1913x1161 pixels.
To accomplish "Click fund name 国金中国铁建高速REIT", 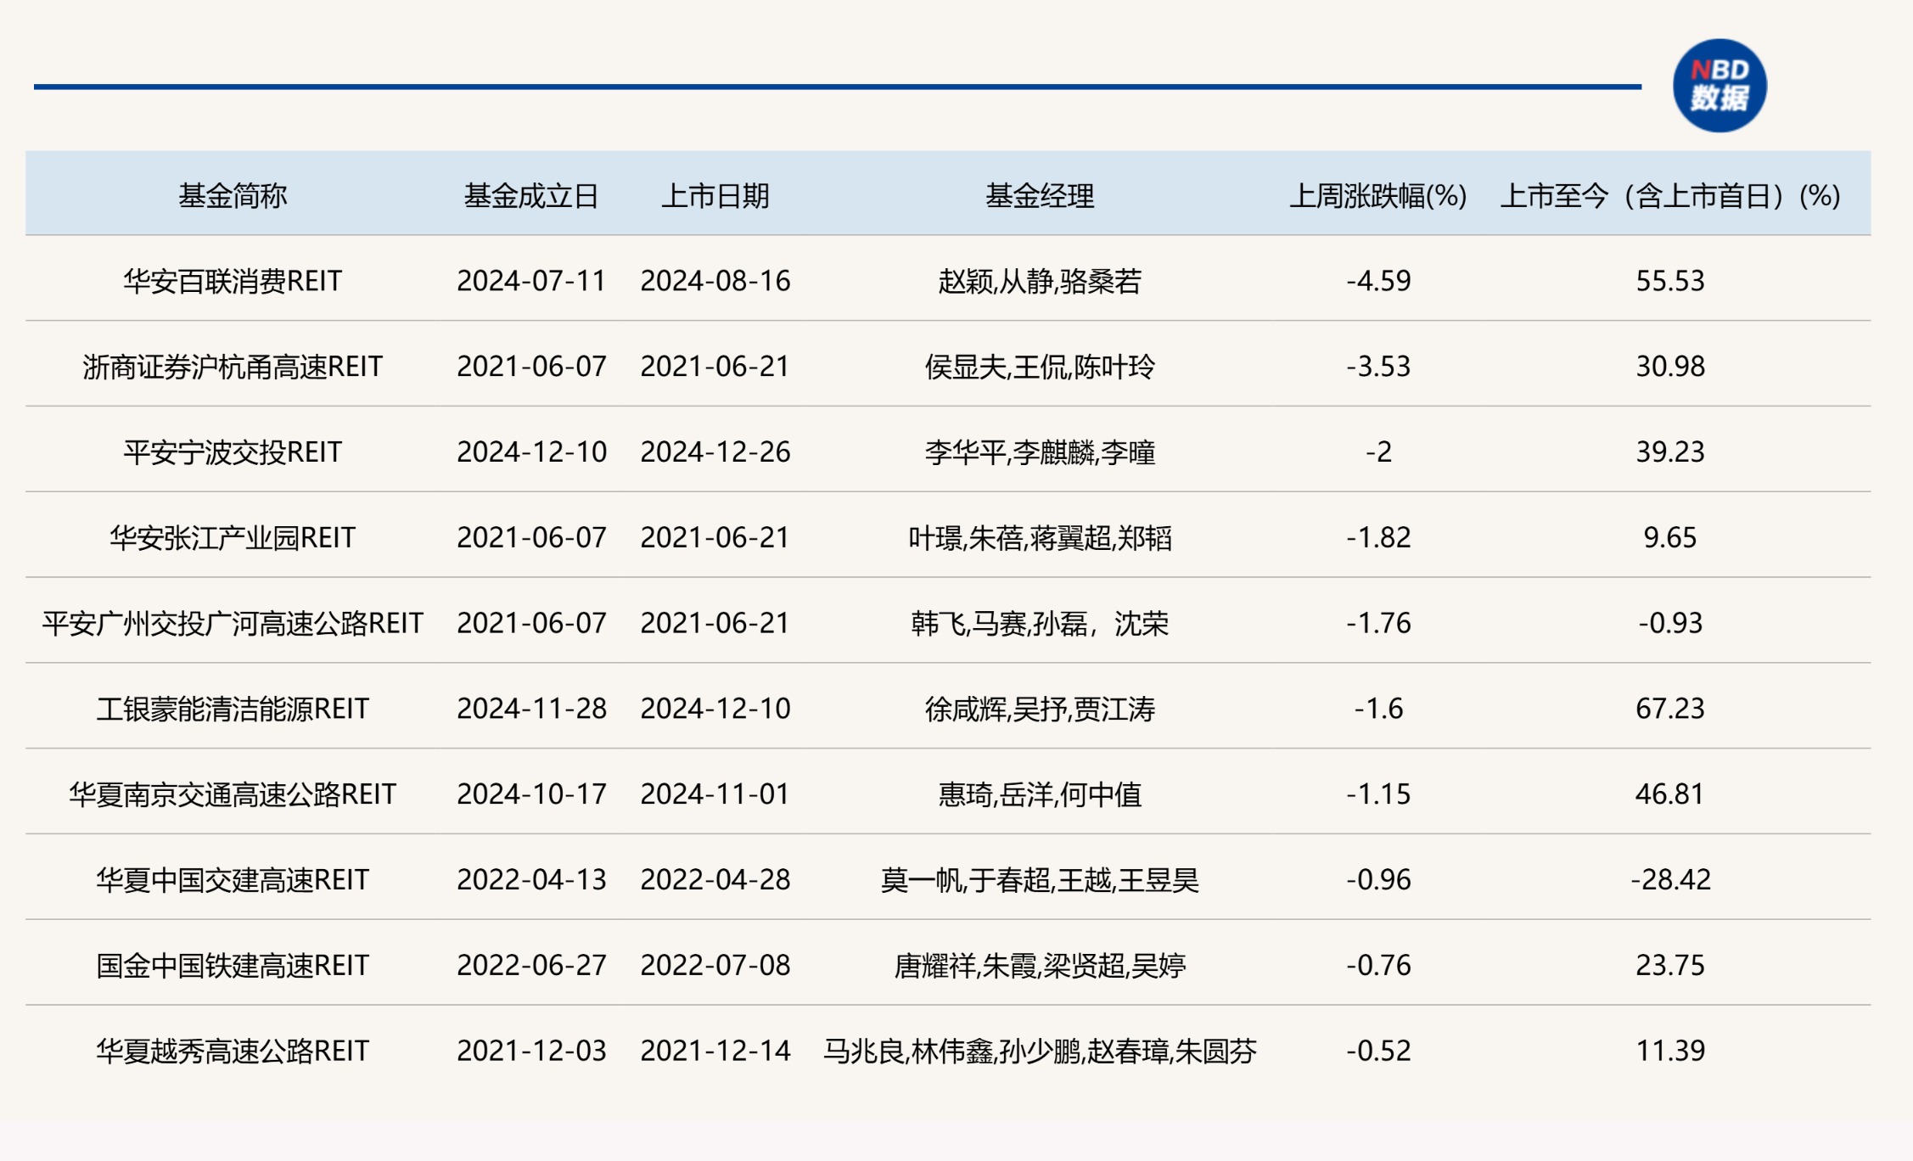I will click(233, 966).
